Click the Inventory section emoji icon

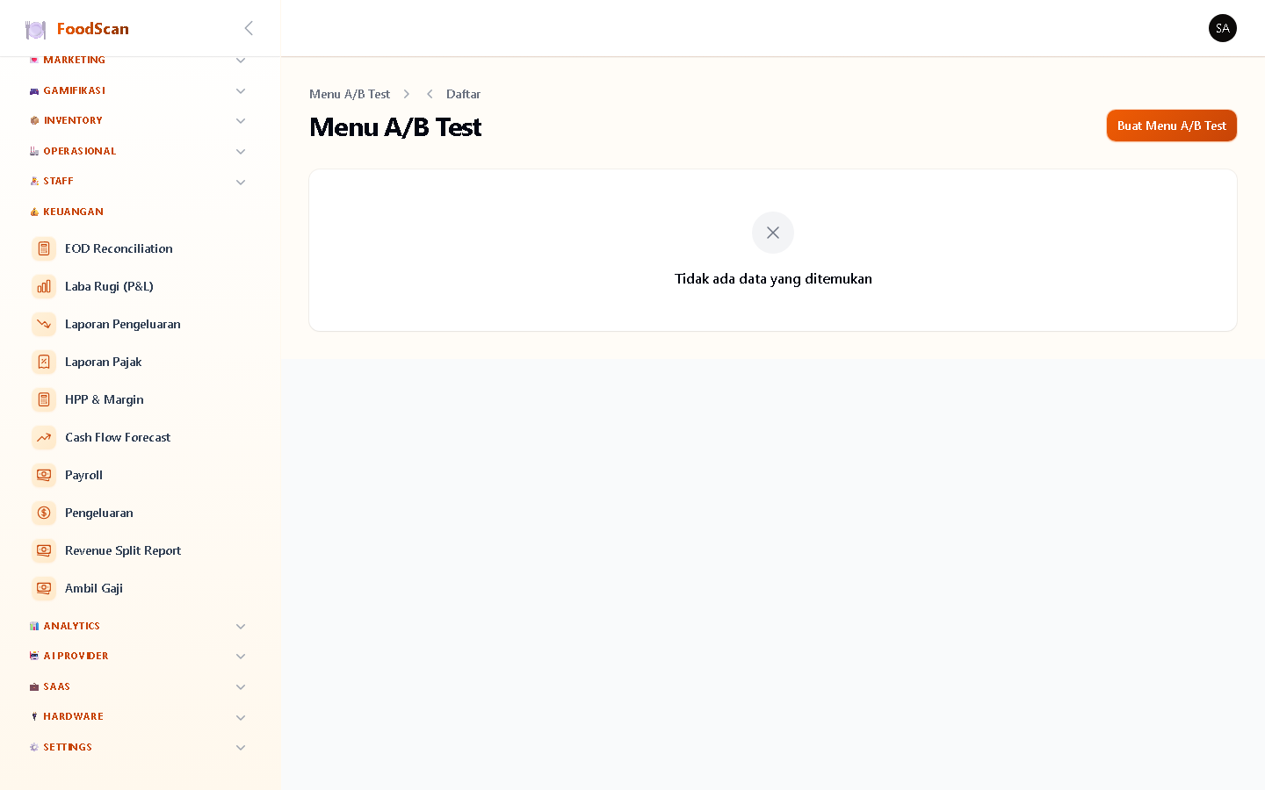click(x=34, y=120)
